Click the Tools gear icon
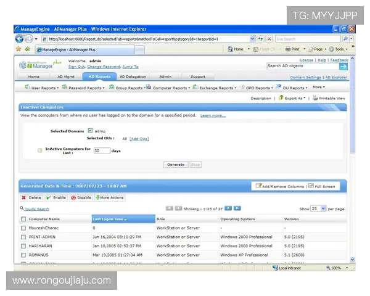Screen dimensions: 370x296 [332, 49]
